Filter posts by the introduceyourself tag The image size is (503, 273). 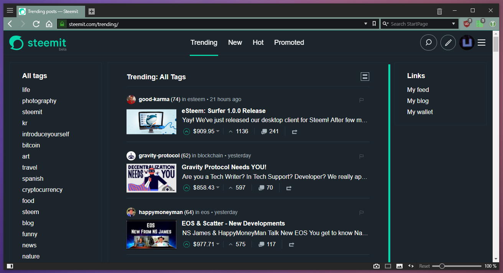(46, 134)
